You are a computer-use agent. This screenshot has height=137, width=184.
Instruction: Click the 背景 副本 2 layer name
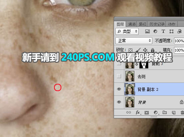pos(148,89)
